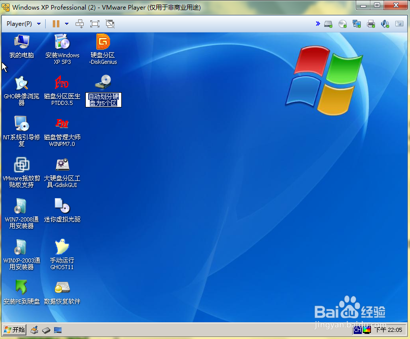Click the clock showing 下午 22:05
Viewport: 410px width, 339px height.
(x=388, y=330)
